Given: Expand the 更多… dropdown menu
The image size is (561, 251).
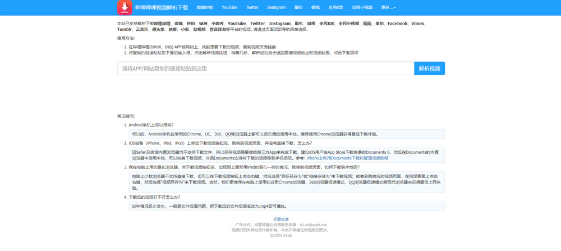Looking at the screenshot, I should (388, 8).
